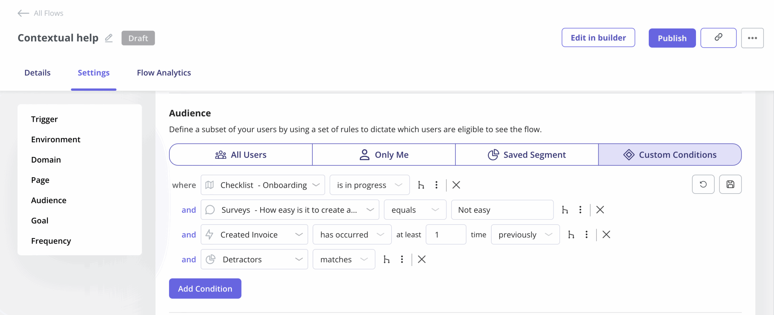Click the Add Condition button
Viewport: 774px width, 315px height.
tap(205, 288)
